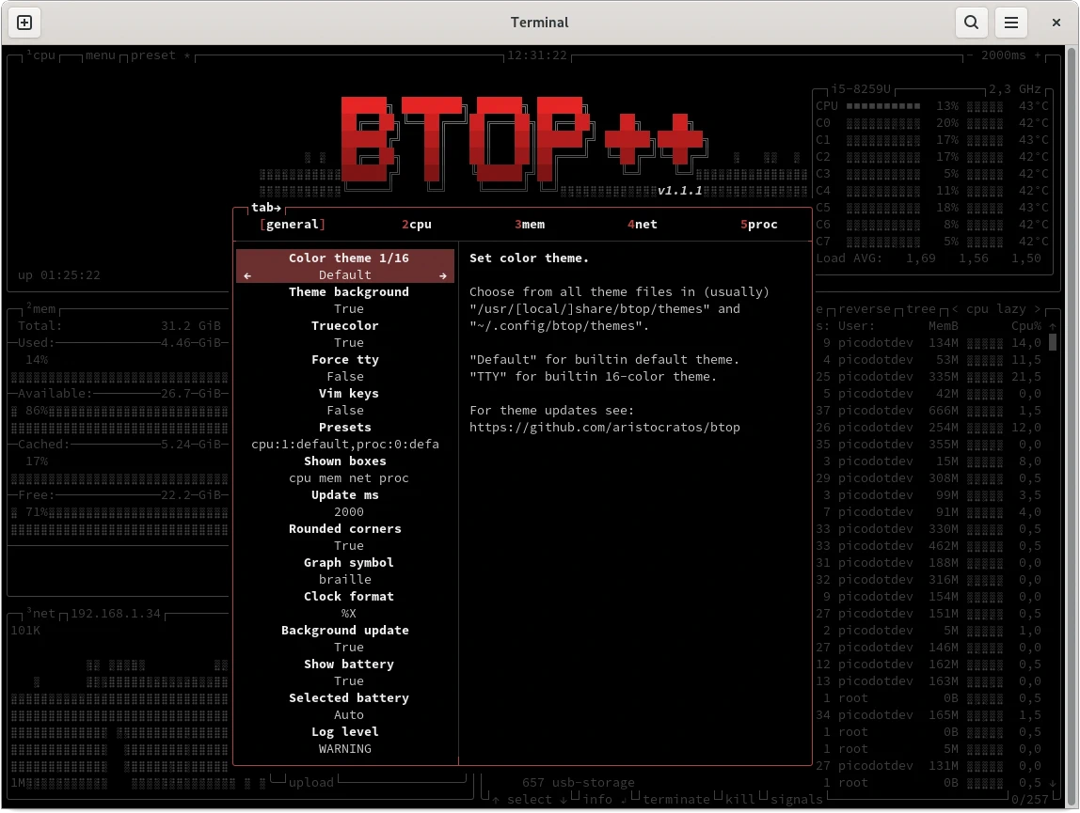Click the signals button in process footer

796,799
